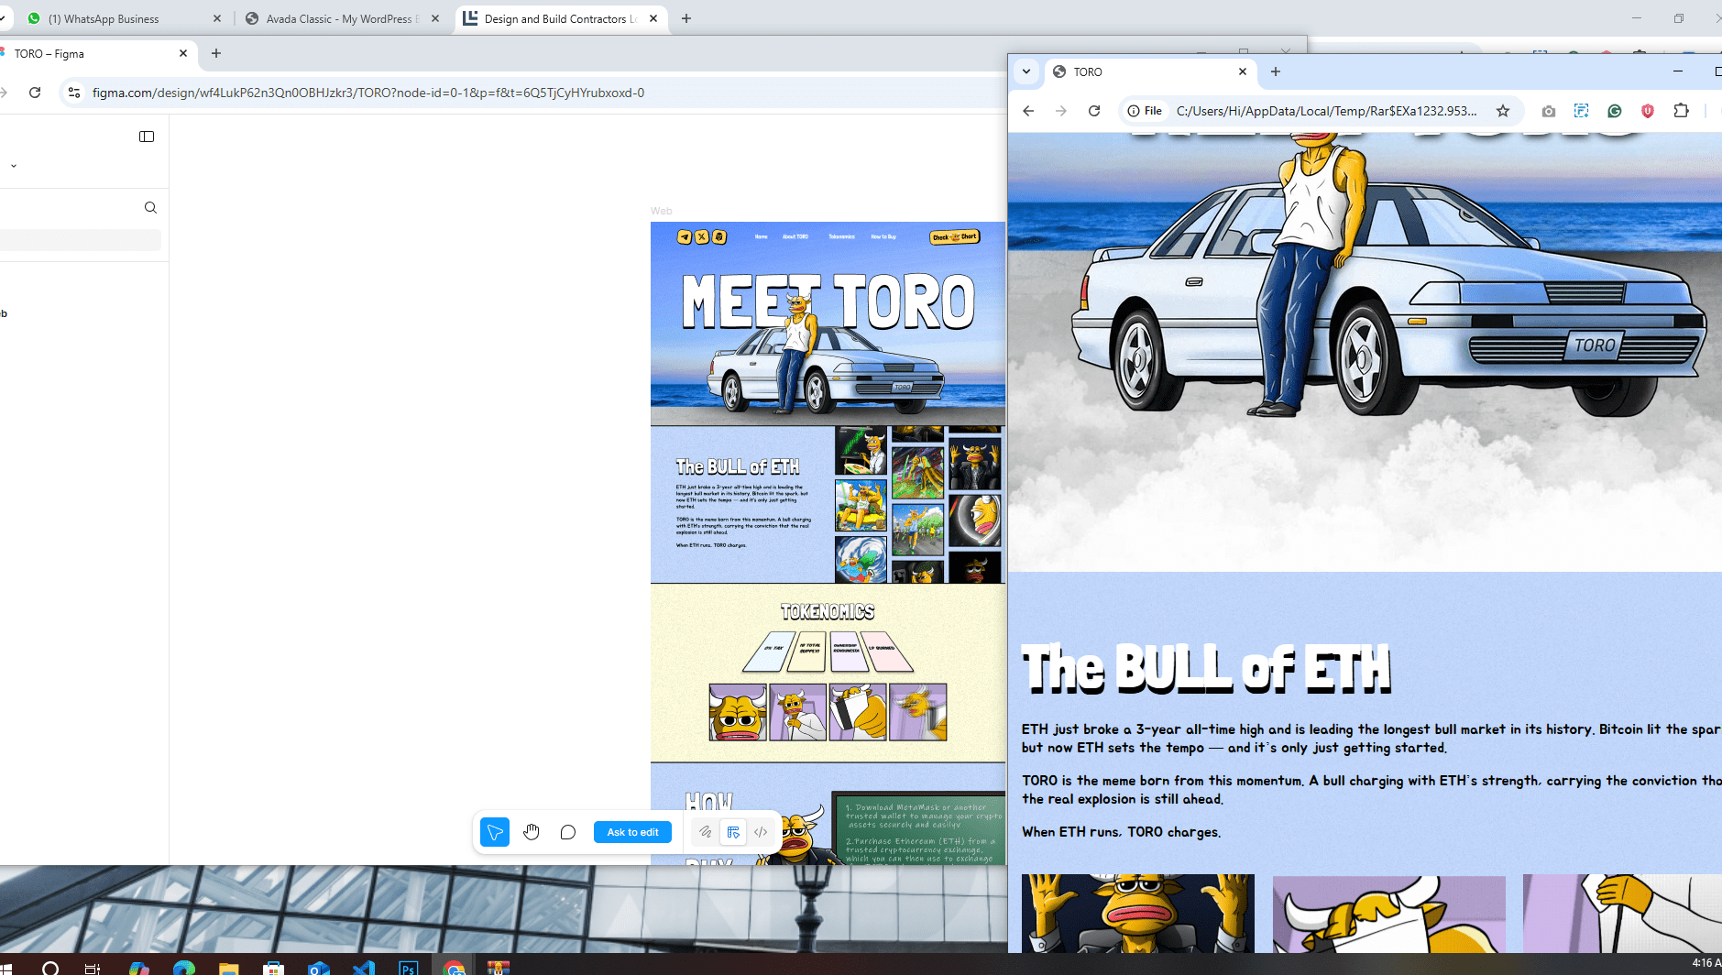Close the WhatsApp Business tab
The height and width of the screenshot is (975, 1722).
pyautogui.click(x=217, y=18)
